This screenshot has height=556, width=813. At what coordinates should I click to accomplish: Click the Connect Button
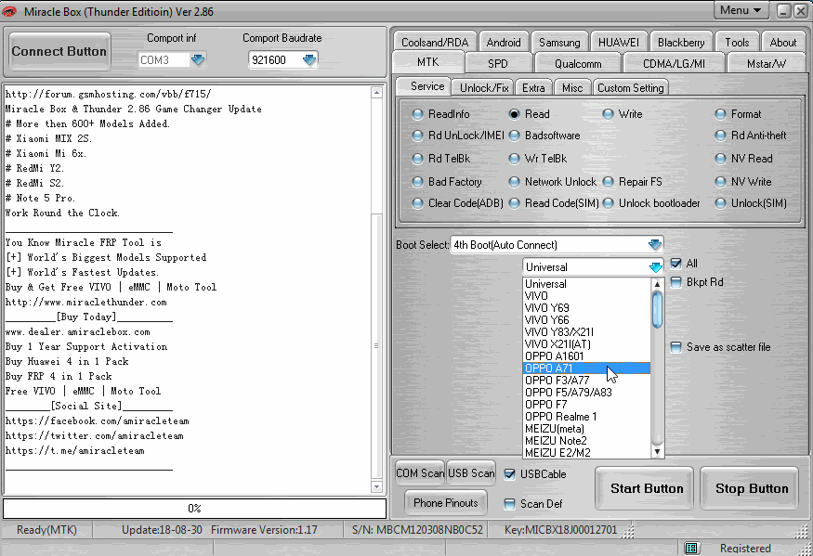[59, 51]
